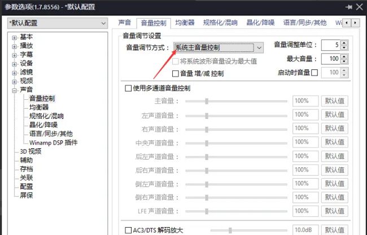Expand the 字幕 tree node
This screenshot has width=367, height=235.
(15, 55)
